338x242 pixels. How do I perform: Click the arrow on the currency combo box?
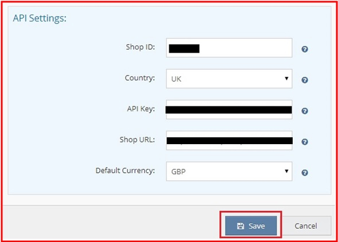point(286,171)
